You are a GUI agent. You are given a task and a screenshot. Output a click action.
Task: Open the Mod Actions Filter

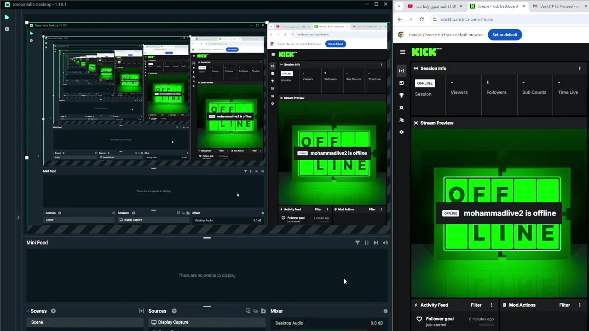point(565,305)
